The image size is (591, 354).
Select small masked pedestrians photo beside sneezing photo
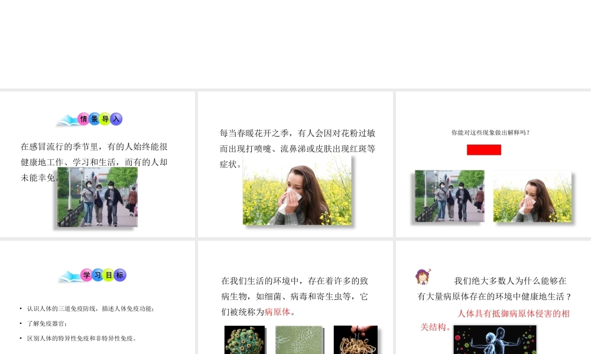(x=449, y=196)
